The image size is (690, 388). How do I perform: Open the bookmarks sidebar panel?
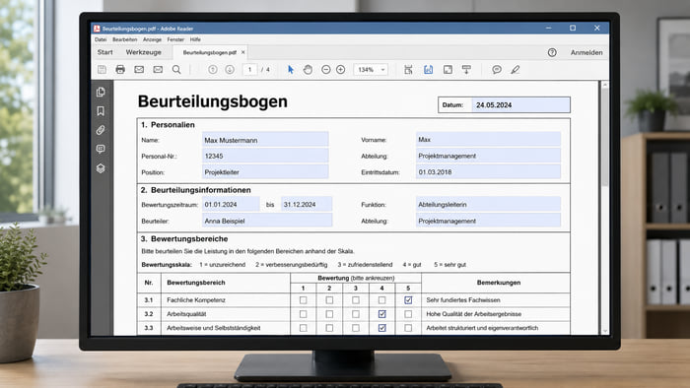coord(101,110)
